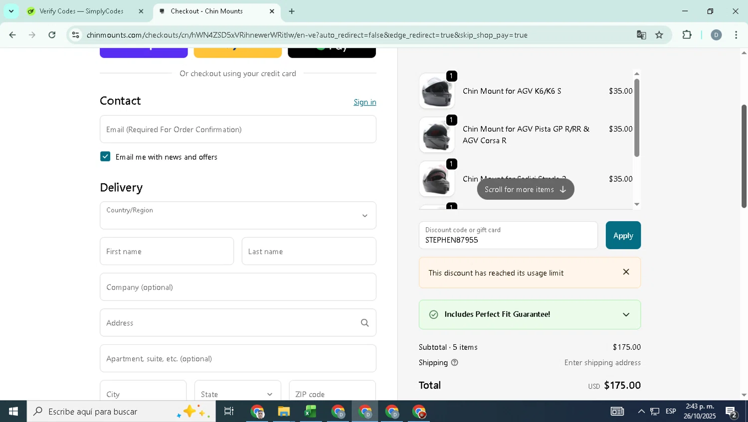Click the translate page icon
748x422 pixels.
641,35
